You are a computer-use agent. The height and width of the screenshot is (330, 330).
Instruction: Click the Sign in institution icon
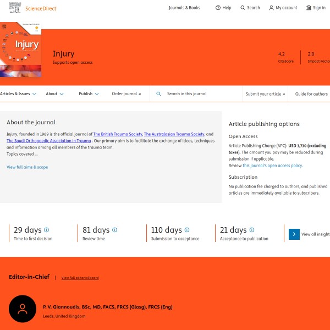pyautogui.click(x=309, y=8)
